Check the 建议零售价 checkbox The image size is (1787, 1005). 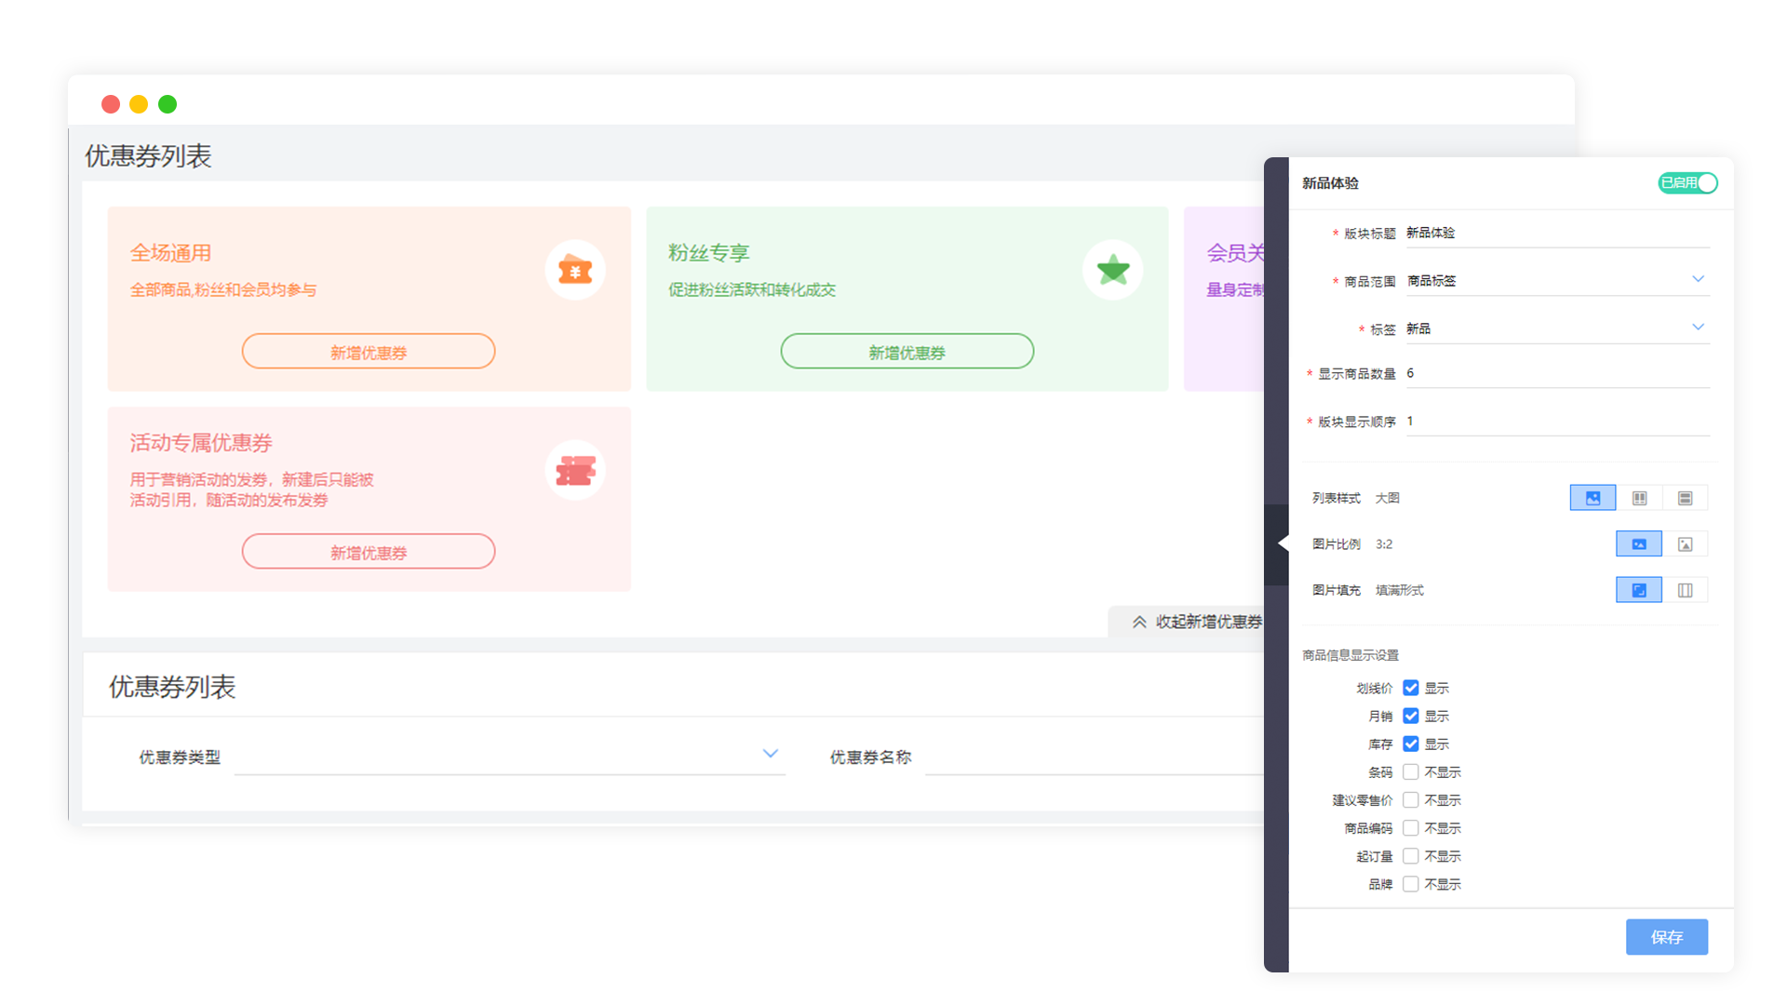[1411, 799]
